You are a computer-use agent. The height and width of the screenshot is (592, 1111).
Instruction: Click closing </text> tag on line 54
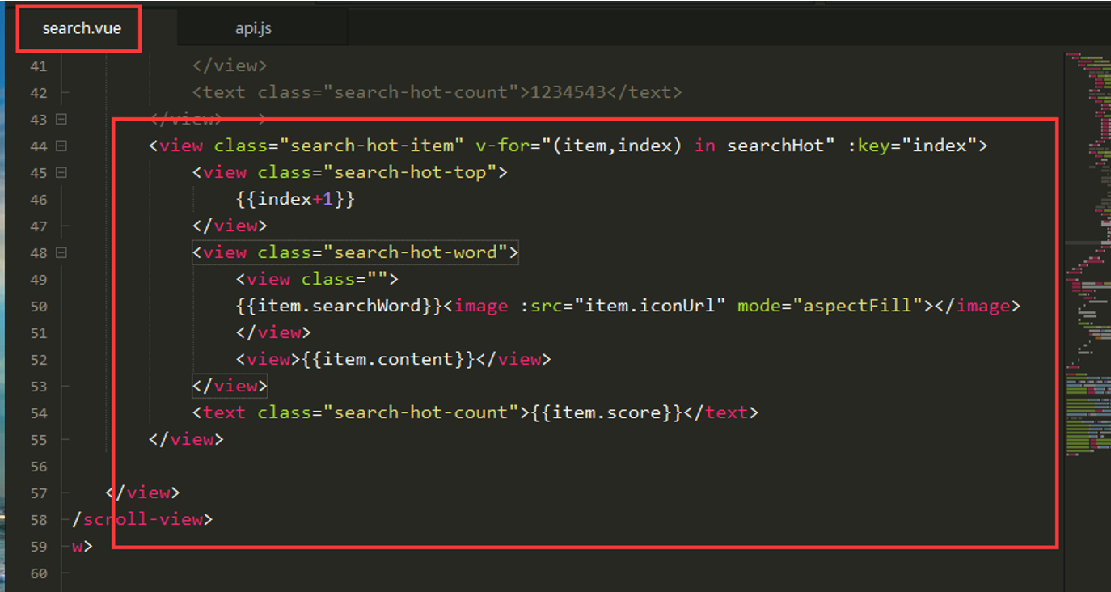click(x=721, y=412)
